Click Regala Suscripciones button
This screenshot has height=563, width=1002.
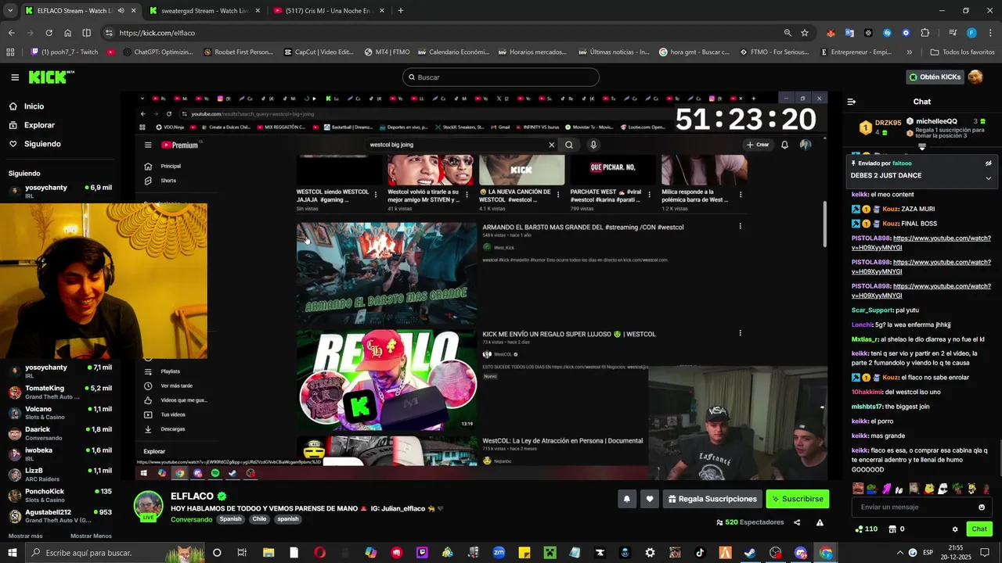pyautogui.click(x=712, y=499)
